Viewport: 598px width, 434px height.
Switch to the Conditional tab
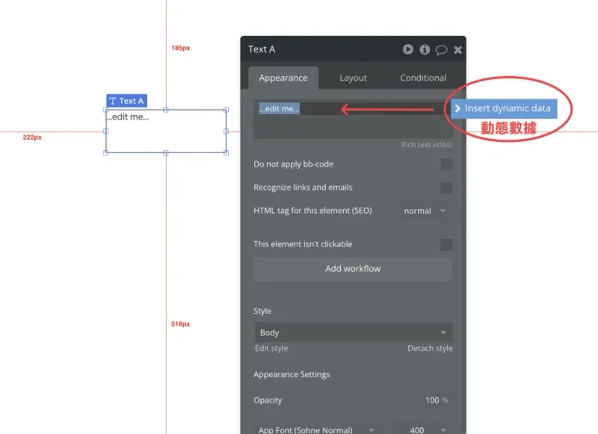click(423, 78)
